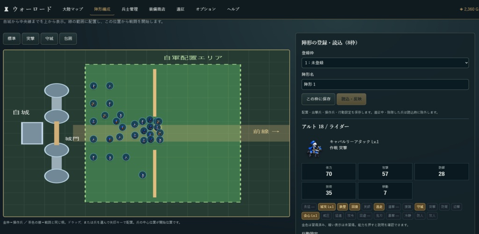Image resolution: width=479 pixels, height=234 pixels.
Task: Click the tan castle gate bar beside 城門
Action: (57, 133)
